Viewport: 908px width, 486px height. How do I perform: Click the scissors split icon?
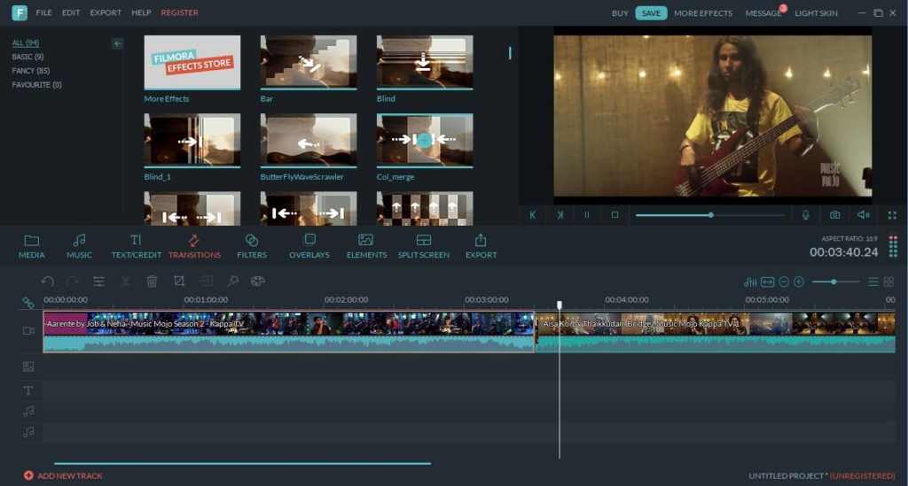(x=125, y=282)
